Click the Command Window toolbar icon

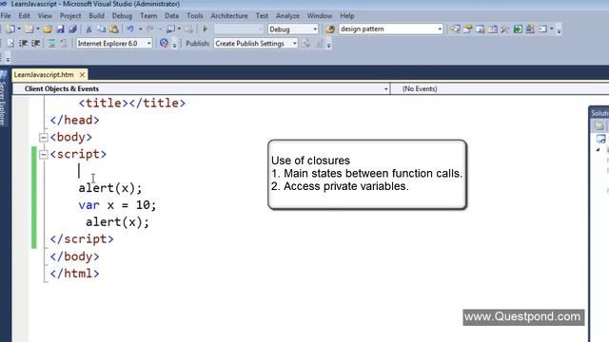click(543, 29)
